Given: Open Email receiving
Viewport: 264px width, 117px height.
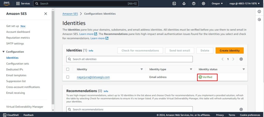Looking at the screenshot, I should (x=15, y=93).
